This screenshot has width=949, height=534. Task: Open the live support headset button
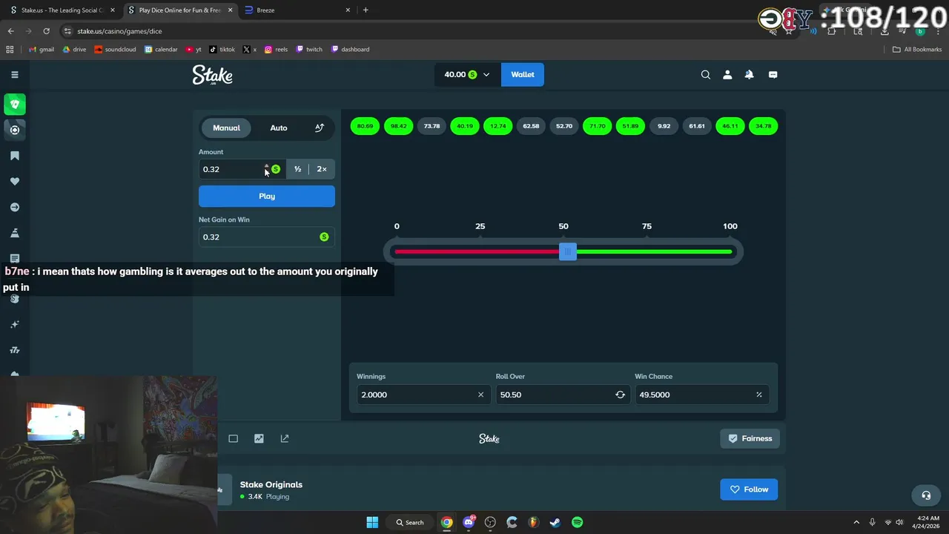pos(926,495)
